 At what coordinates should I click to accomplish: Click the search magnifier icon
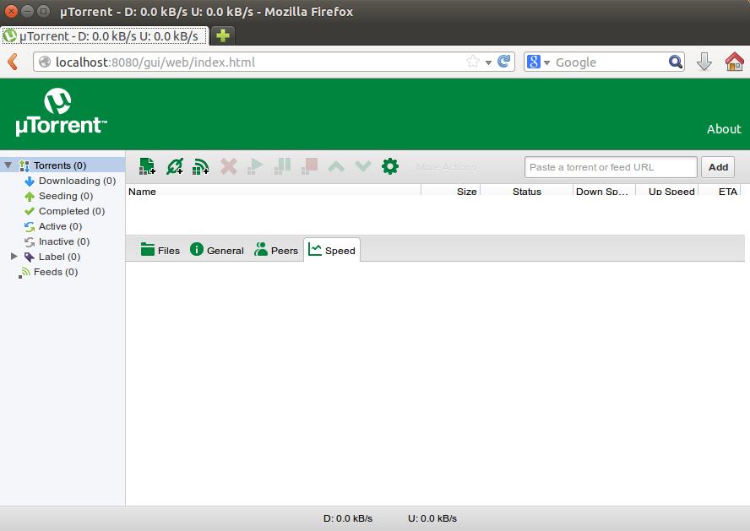675,62
